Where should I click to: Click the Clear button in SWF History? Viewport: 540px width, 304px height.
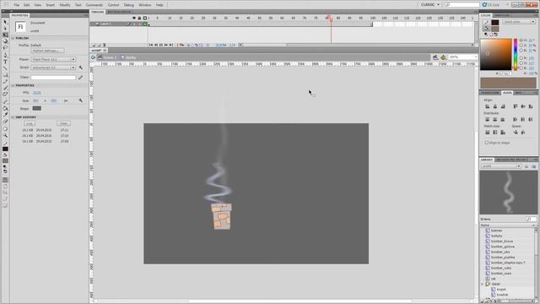tap(64, 123)
